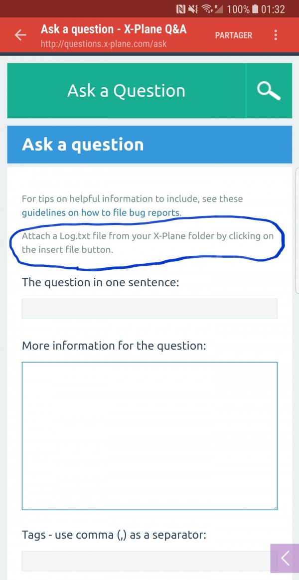Tap the magnifying glass search icon
This screenshot has width=299, height=580.
(269, 91)
